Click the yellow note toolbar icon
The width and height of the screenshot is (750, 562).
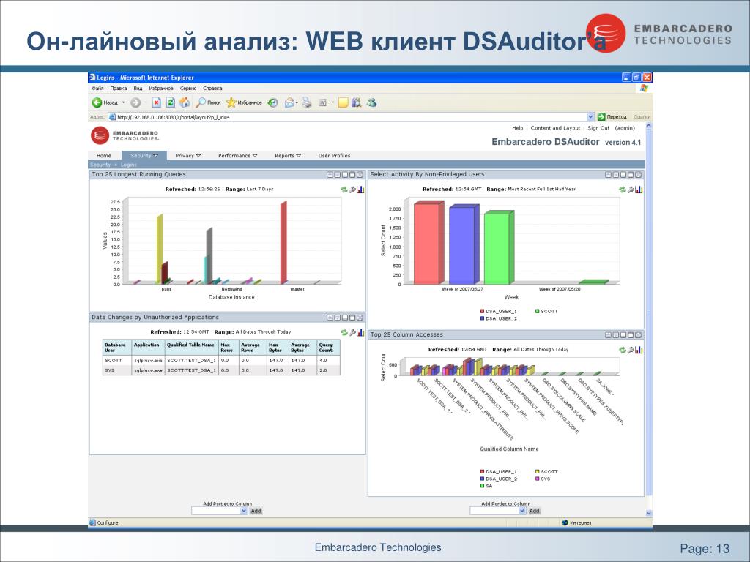tap(343, 102)
